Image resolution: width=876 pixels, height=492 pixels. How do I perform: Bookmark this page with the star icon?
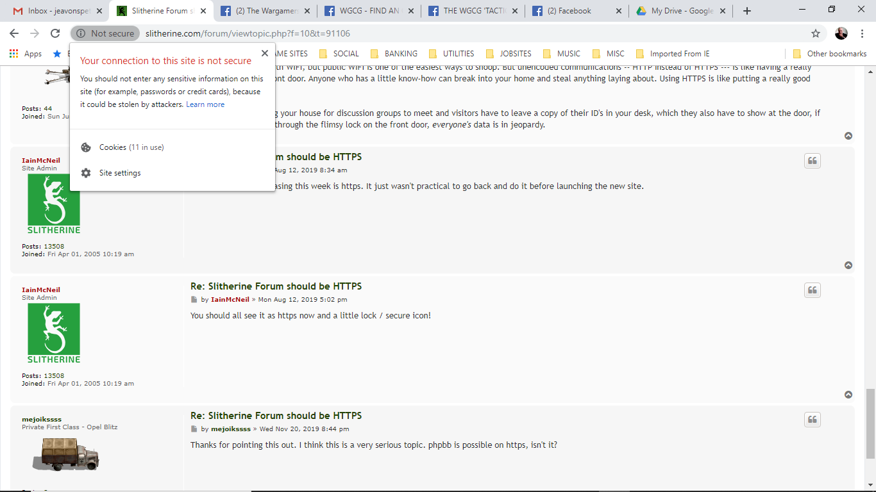tap(816, 33)
